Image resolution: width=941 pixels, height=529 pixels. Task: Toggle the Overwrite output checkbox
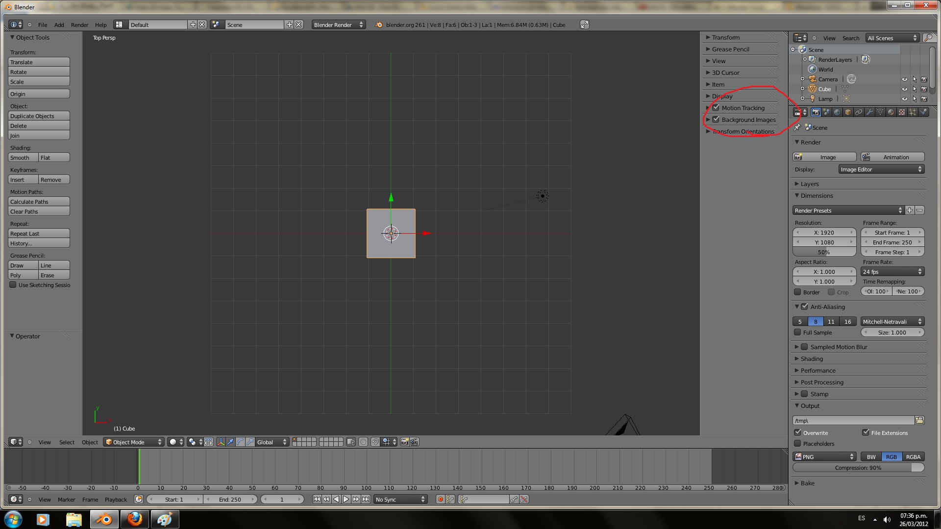pyautogui.click(x=798, y=433)
